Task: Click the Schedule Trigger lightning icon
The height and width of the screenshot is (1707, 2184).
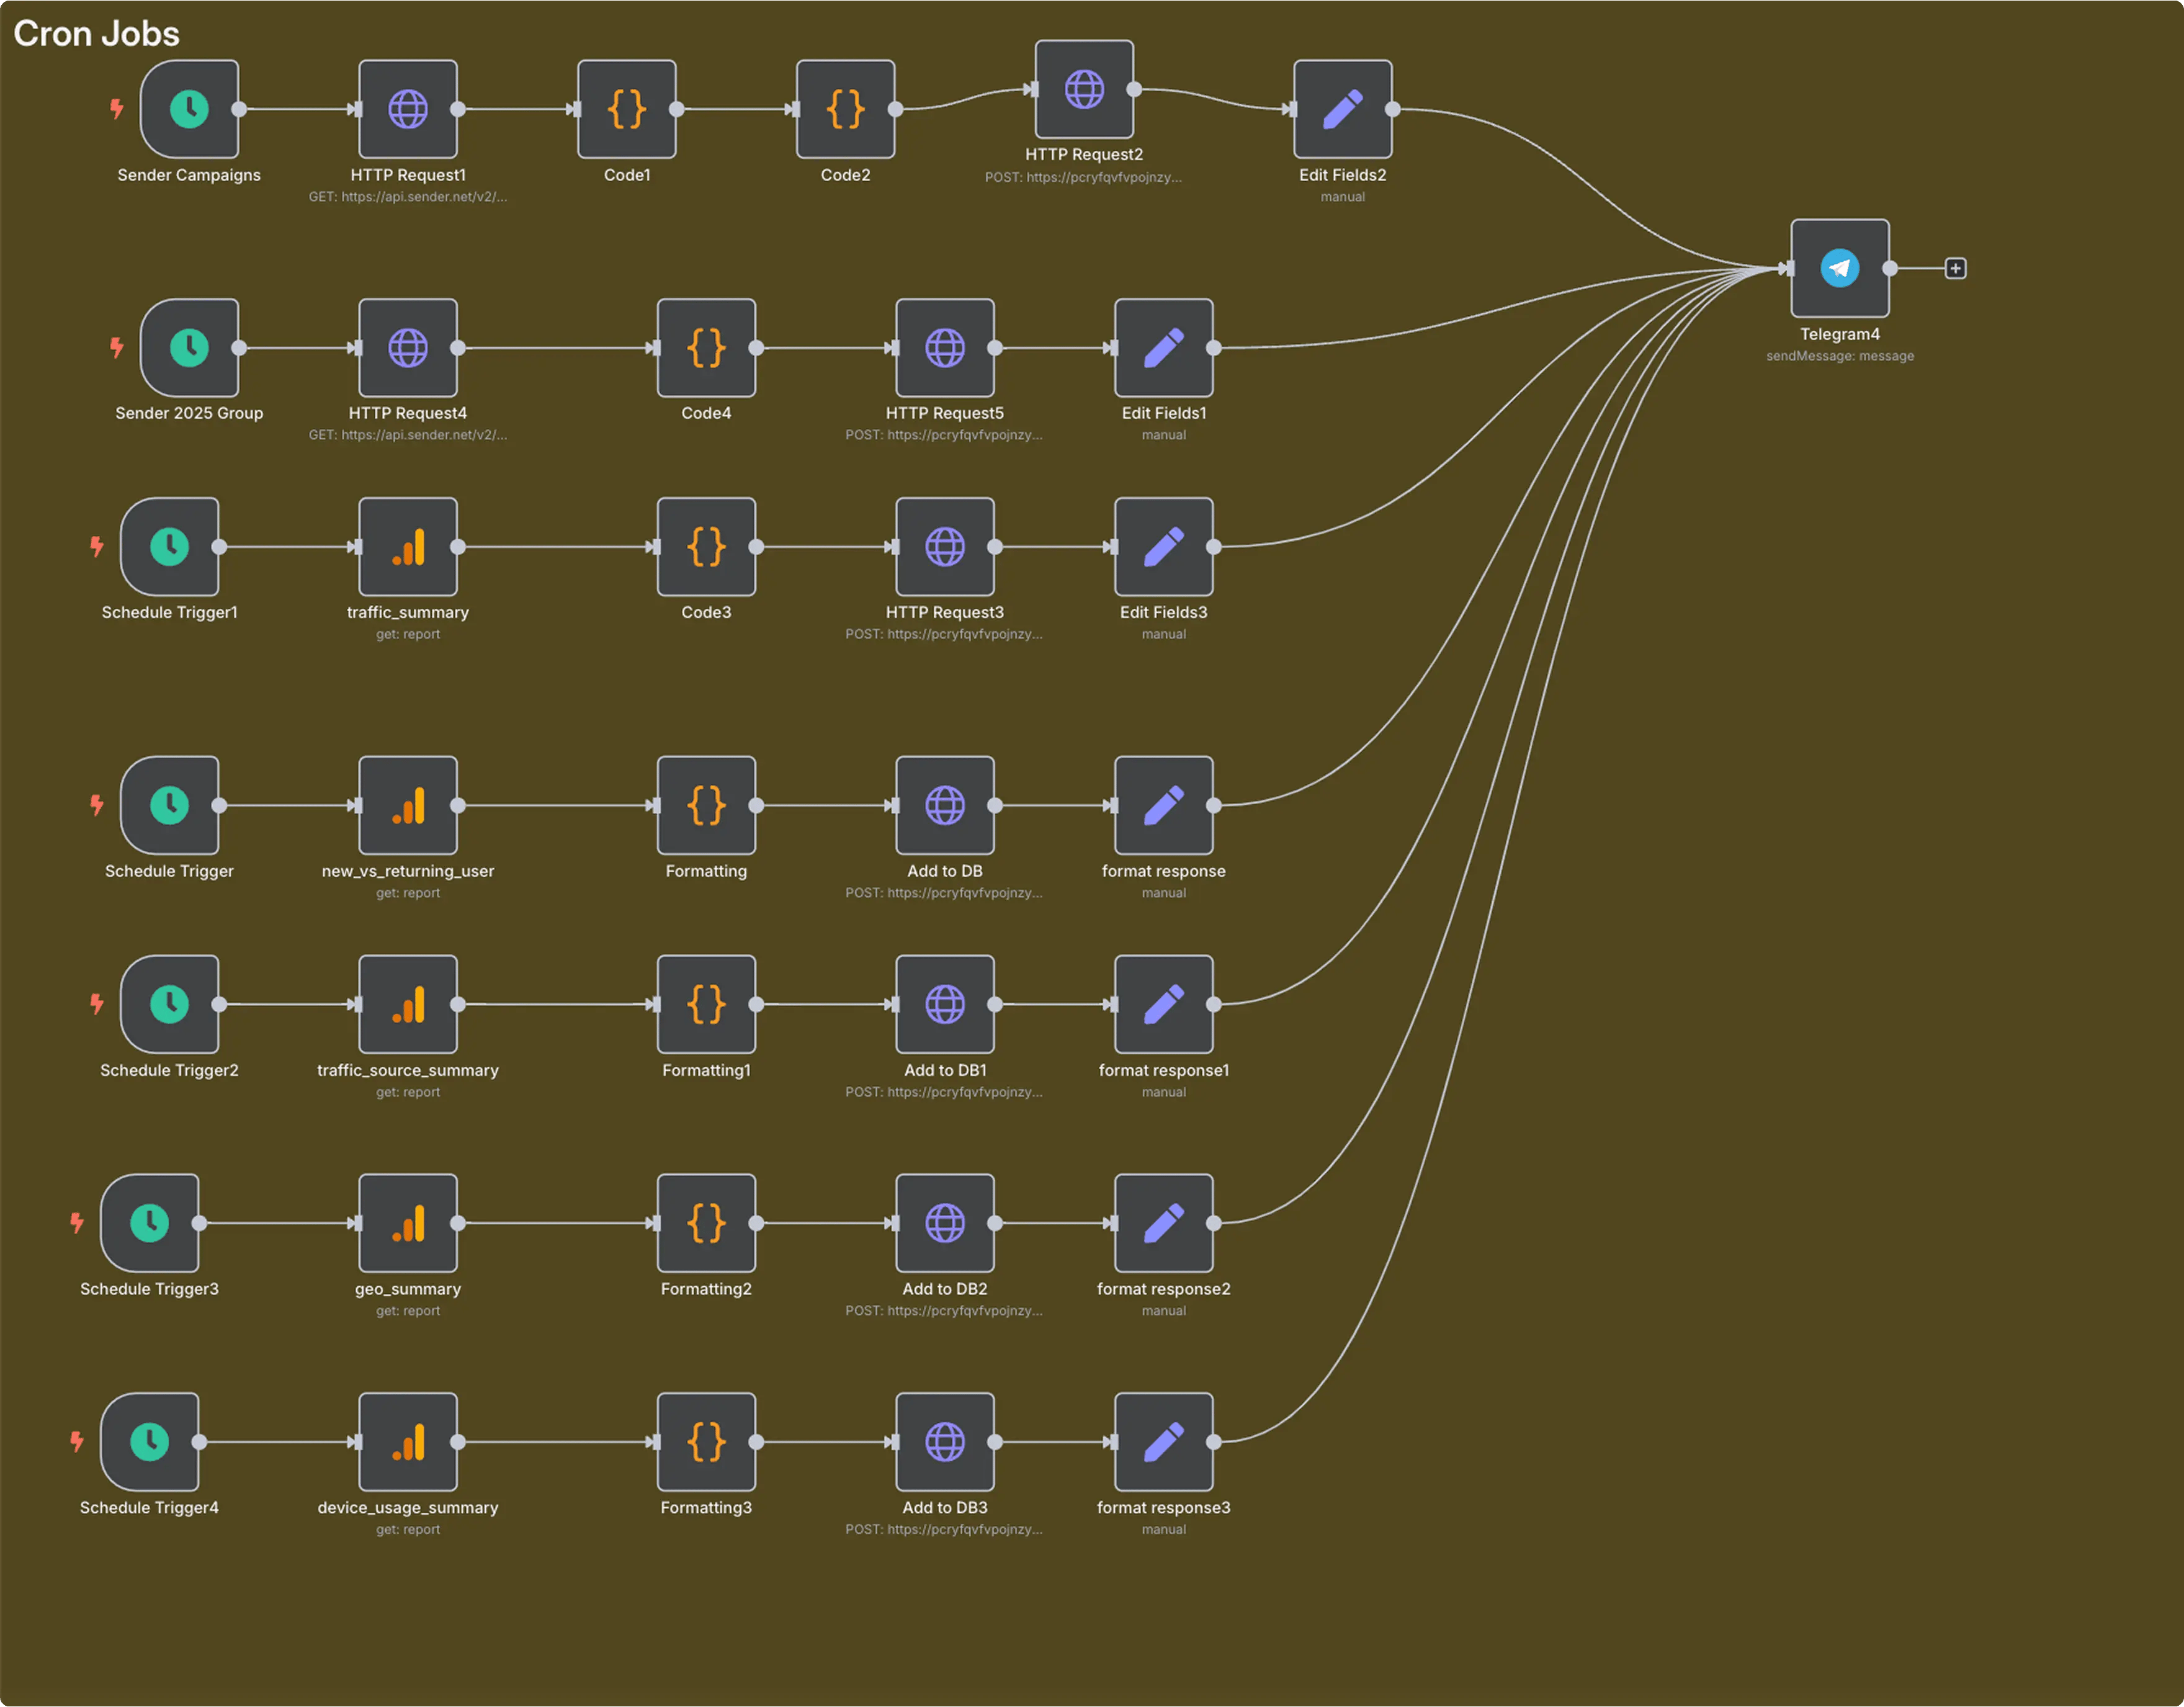Action: [97, 804]
